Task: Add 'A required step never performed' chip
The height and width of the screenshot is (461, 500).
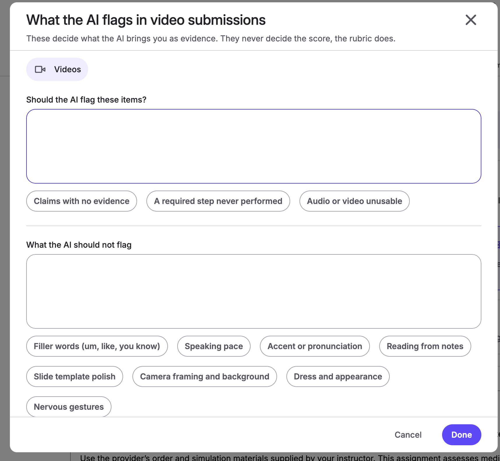Action: [218, 201]
